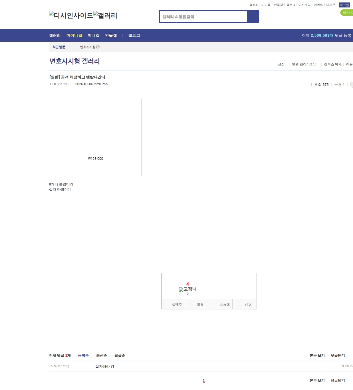Screen dimensions: 353x390
Task: Open 미니갤 in the top utility links
Action: [266, 5]
